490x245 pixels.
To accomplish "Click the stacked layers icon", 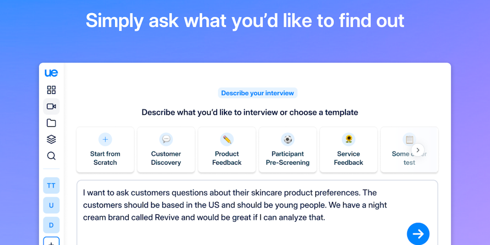I will (x=51, y=139).
